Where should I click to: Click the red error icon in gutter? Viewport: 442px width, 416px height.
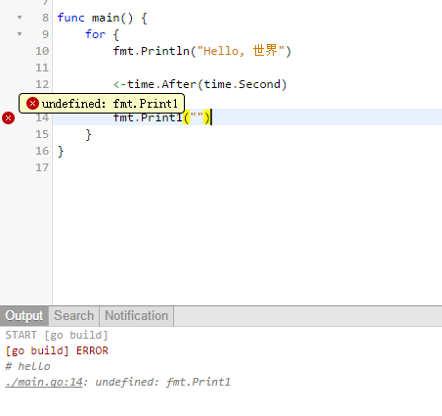[x=9, y=117]
